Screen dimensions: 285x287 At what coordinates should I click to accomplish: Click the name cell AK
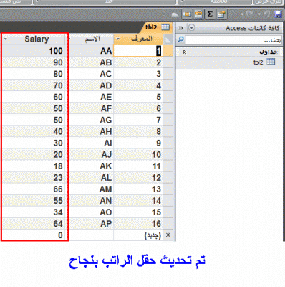pos(90,166)
